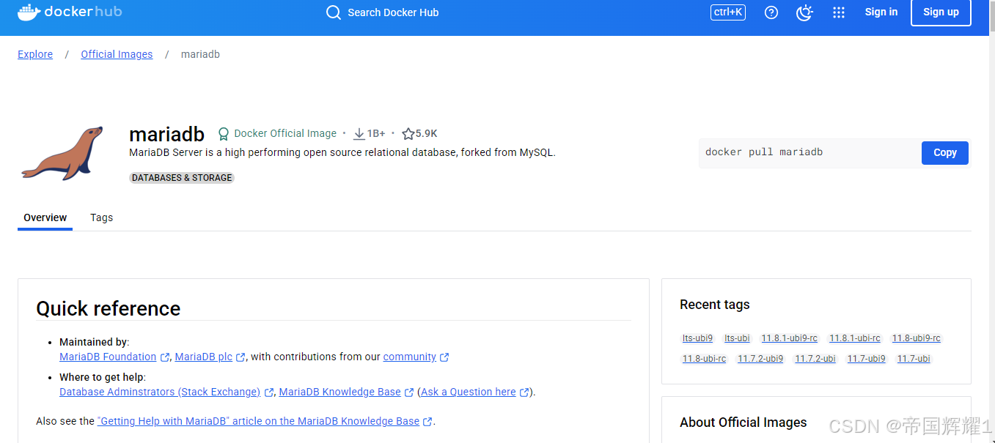
Task: Open the MariaDB Knowledge Base link
Action: coord(339,392)
